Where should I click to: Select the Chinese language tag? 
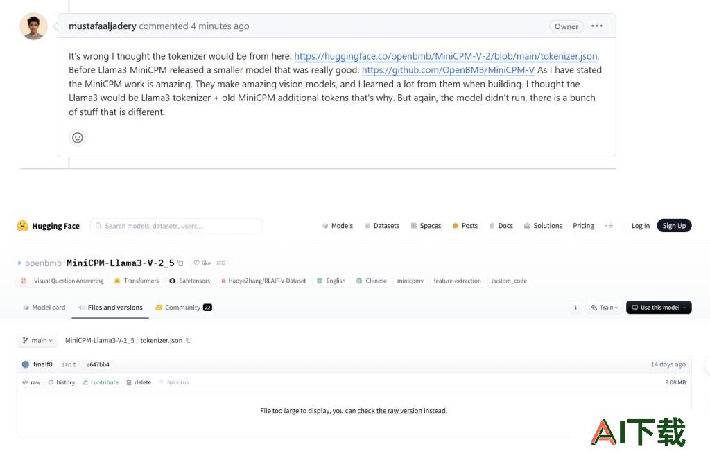pyautogui.click(x=372, y=281)
